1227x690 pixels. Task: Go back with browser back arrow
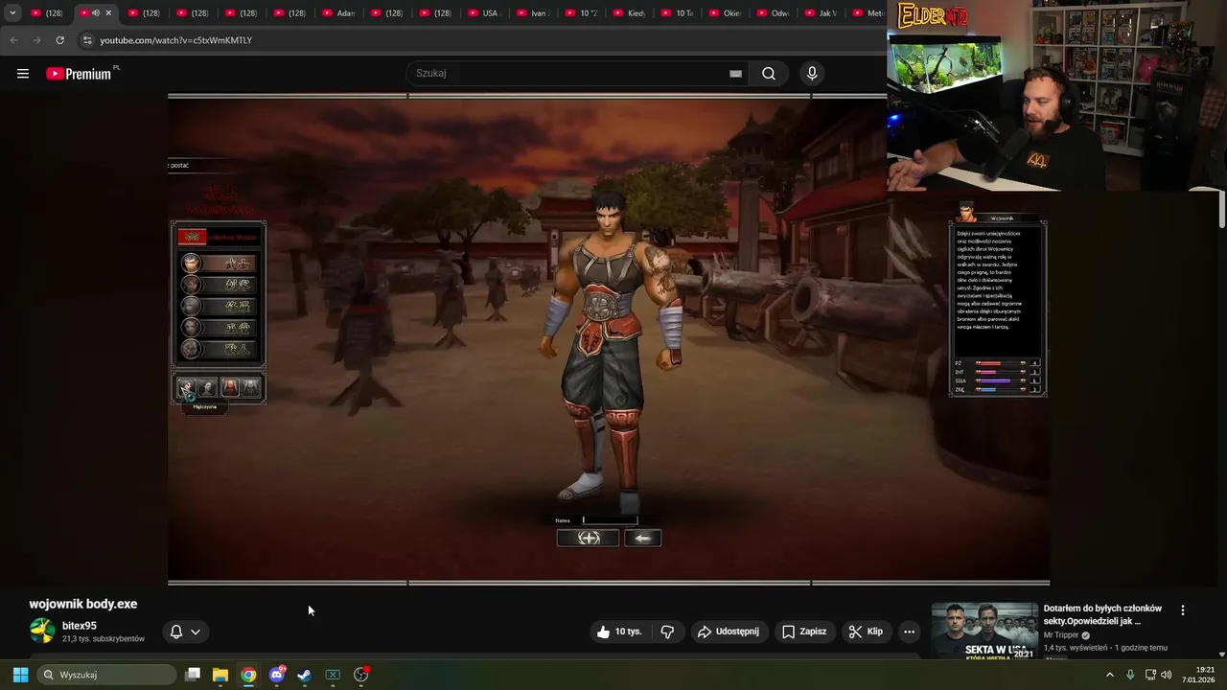click(x=13, y=40)
